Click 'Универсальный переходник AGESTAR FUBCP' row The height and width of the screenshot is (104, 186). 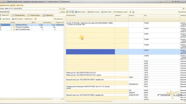[x=126, y=87]
